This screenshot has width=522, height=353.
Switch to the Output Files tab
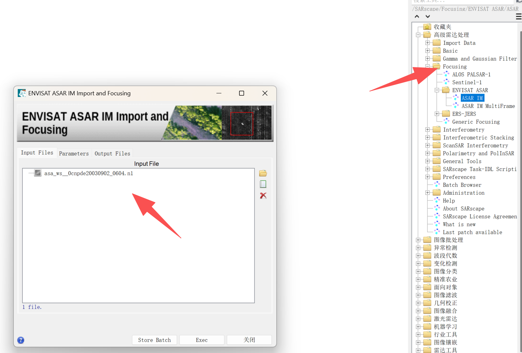point(112,153)
